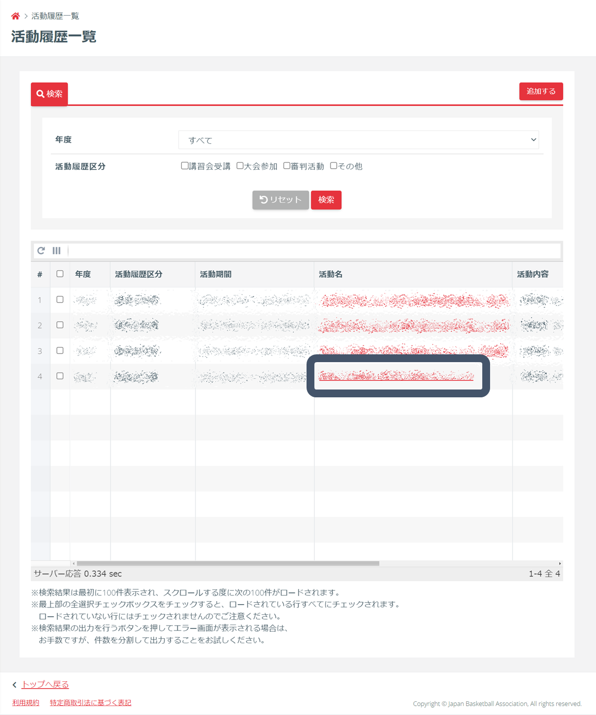596x715 pixels.
Task: Open the 年度 dropdown showing すべて
Action: [x=358, y=140]
